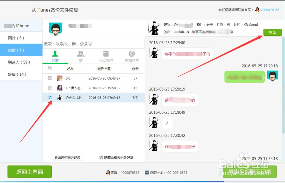Click the QQ penguin icon near 4000076365
Viewport: 285px width, 183px height.
coord(257,10)
